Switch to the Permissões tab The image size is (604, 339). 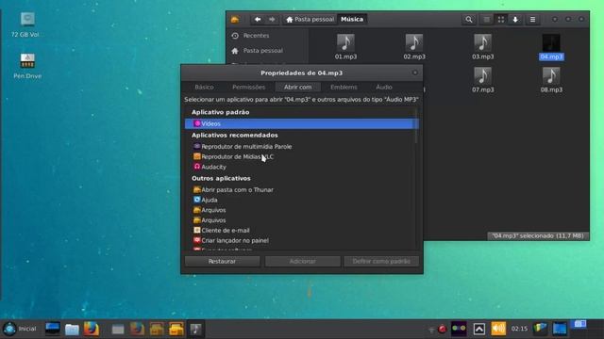coord(248,88)
